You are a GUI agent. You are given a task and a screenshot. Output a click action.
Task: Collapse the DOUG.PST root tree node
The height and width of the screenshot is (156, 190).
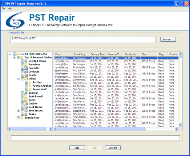(11, 54)
